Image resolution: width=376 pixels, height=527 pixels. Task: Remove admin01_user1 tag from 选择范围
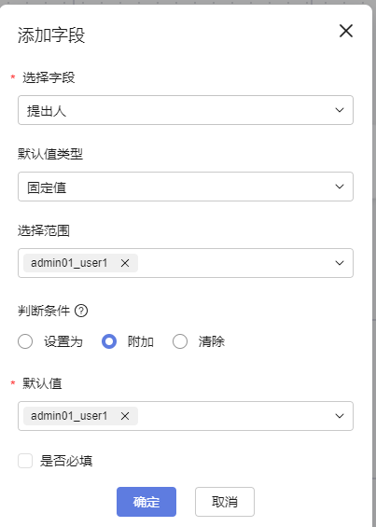125,263
